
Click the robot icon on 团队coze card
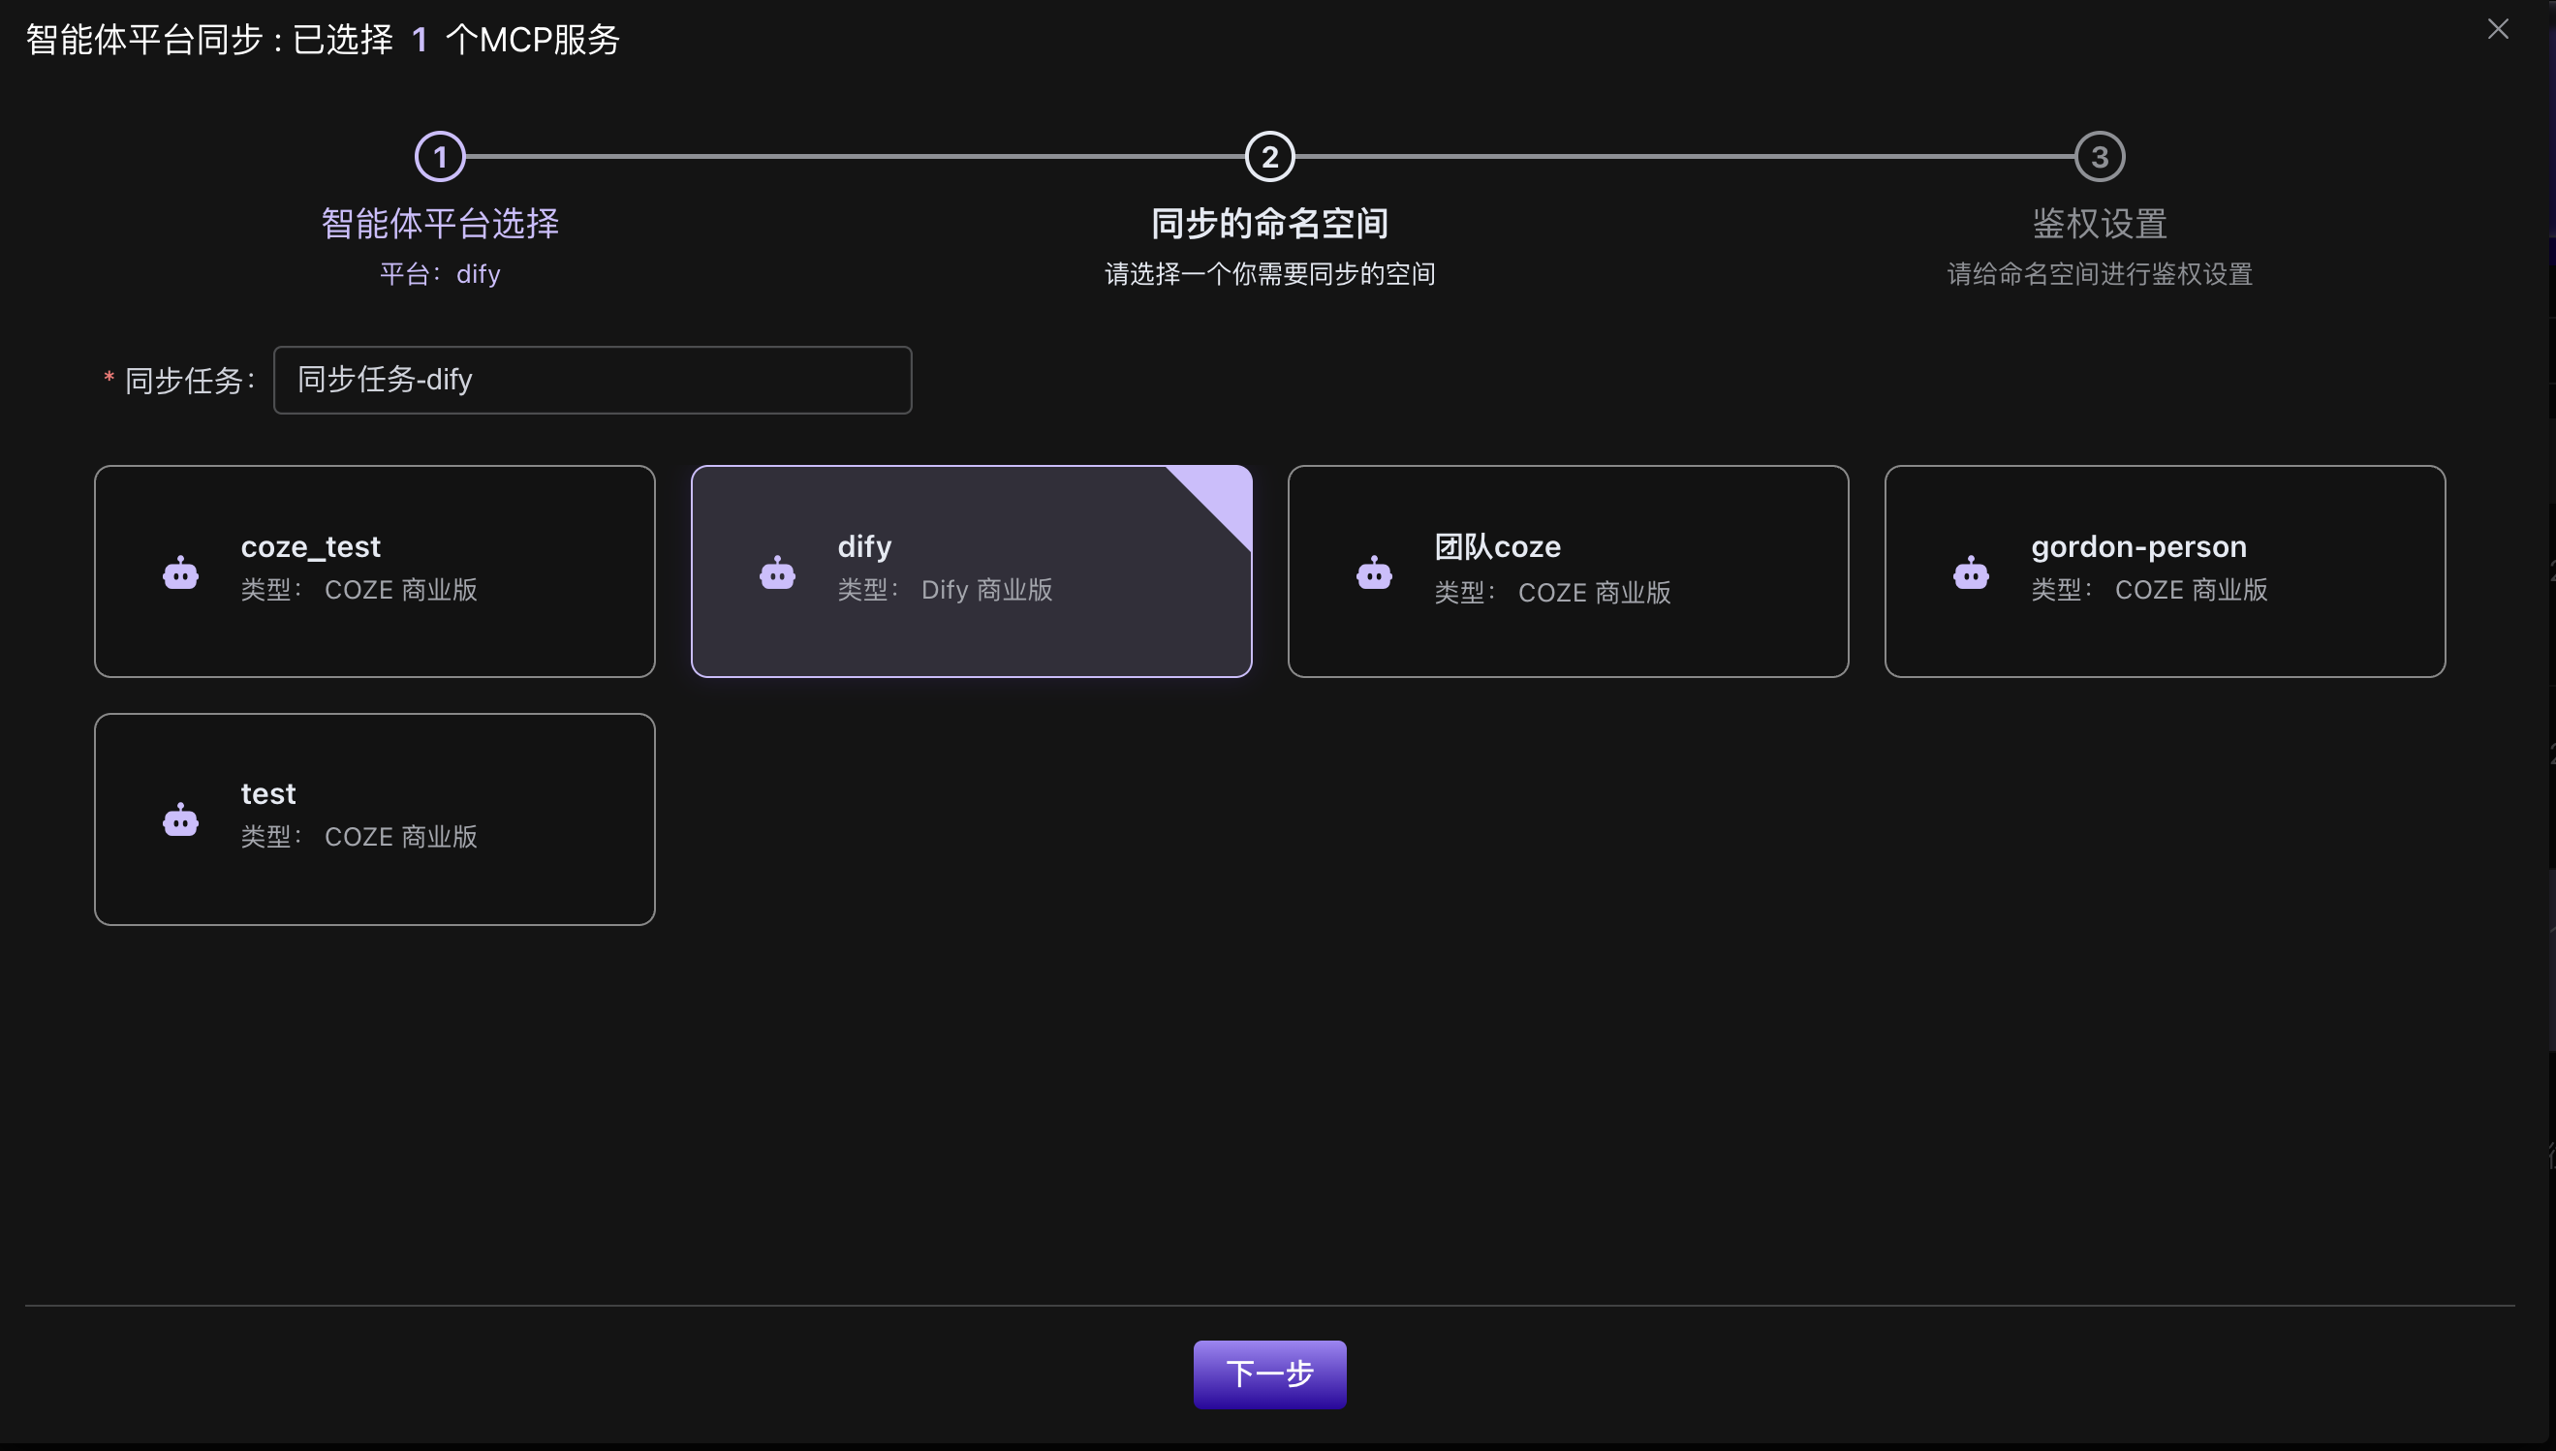1374,573
